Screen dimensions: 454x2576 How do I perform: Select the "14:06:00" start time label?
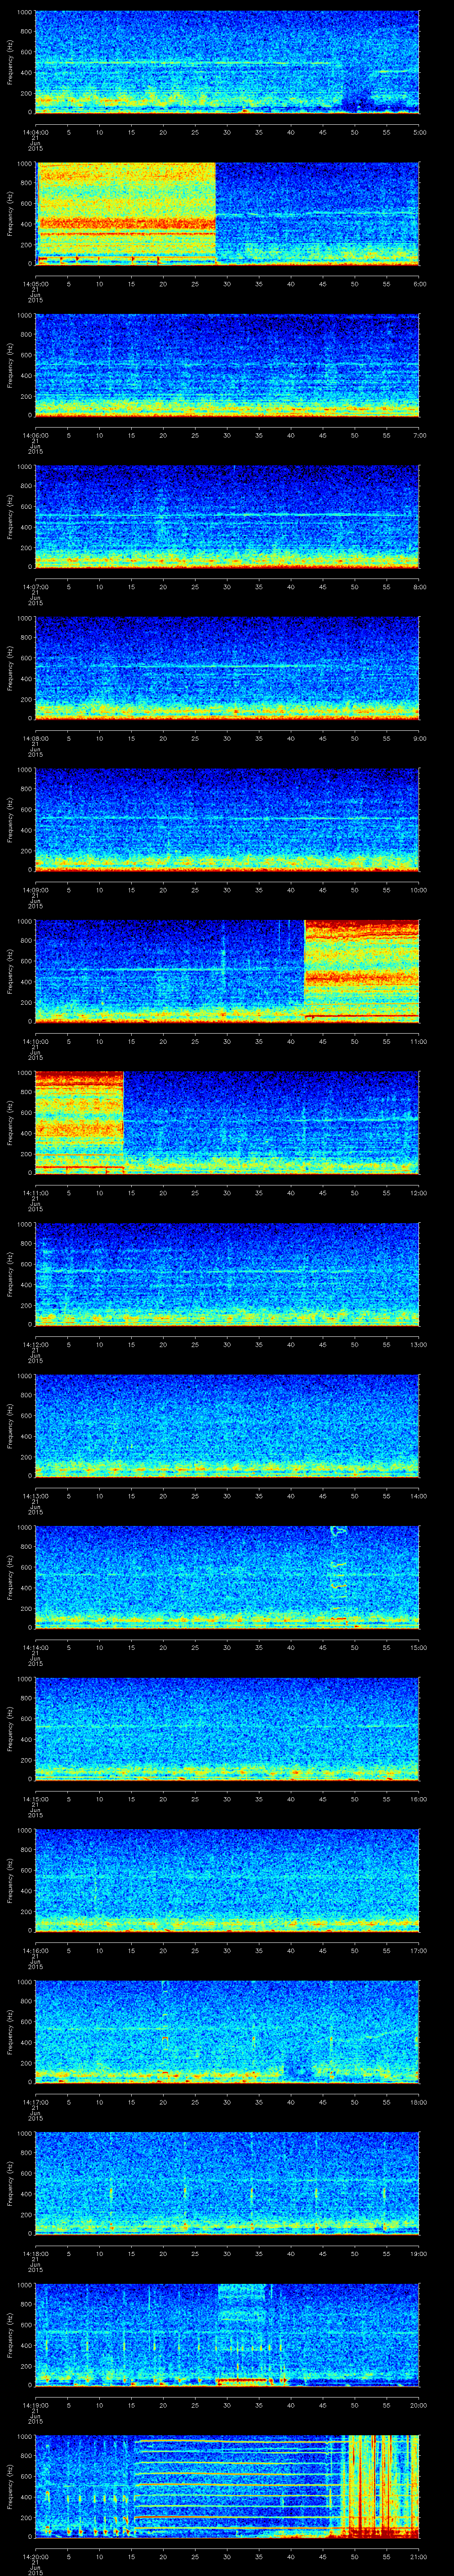click(x=35, y=435)
